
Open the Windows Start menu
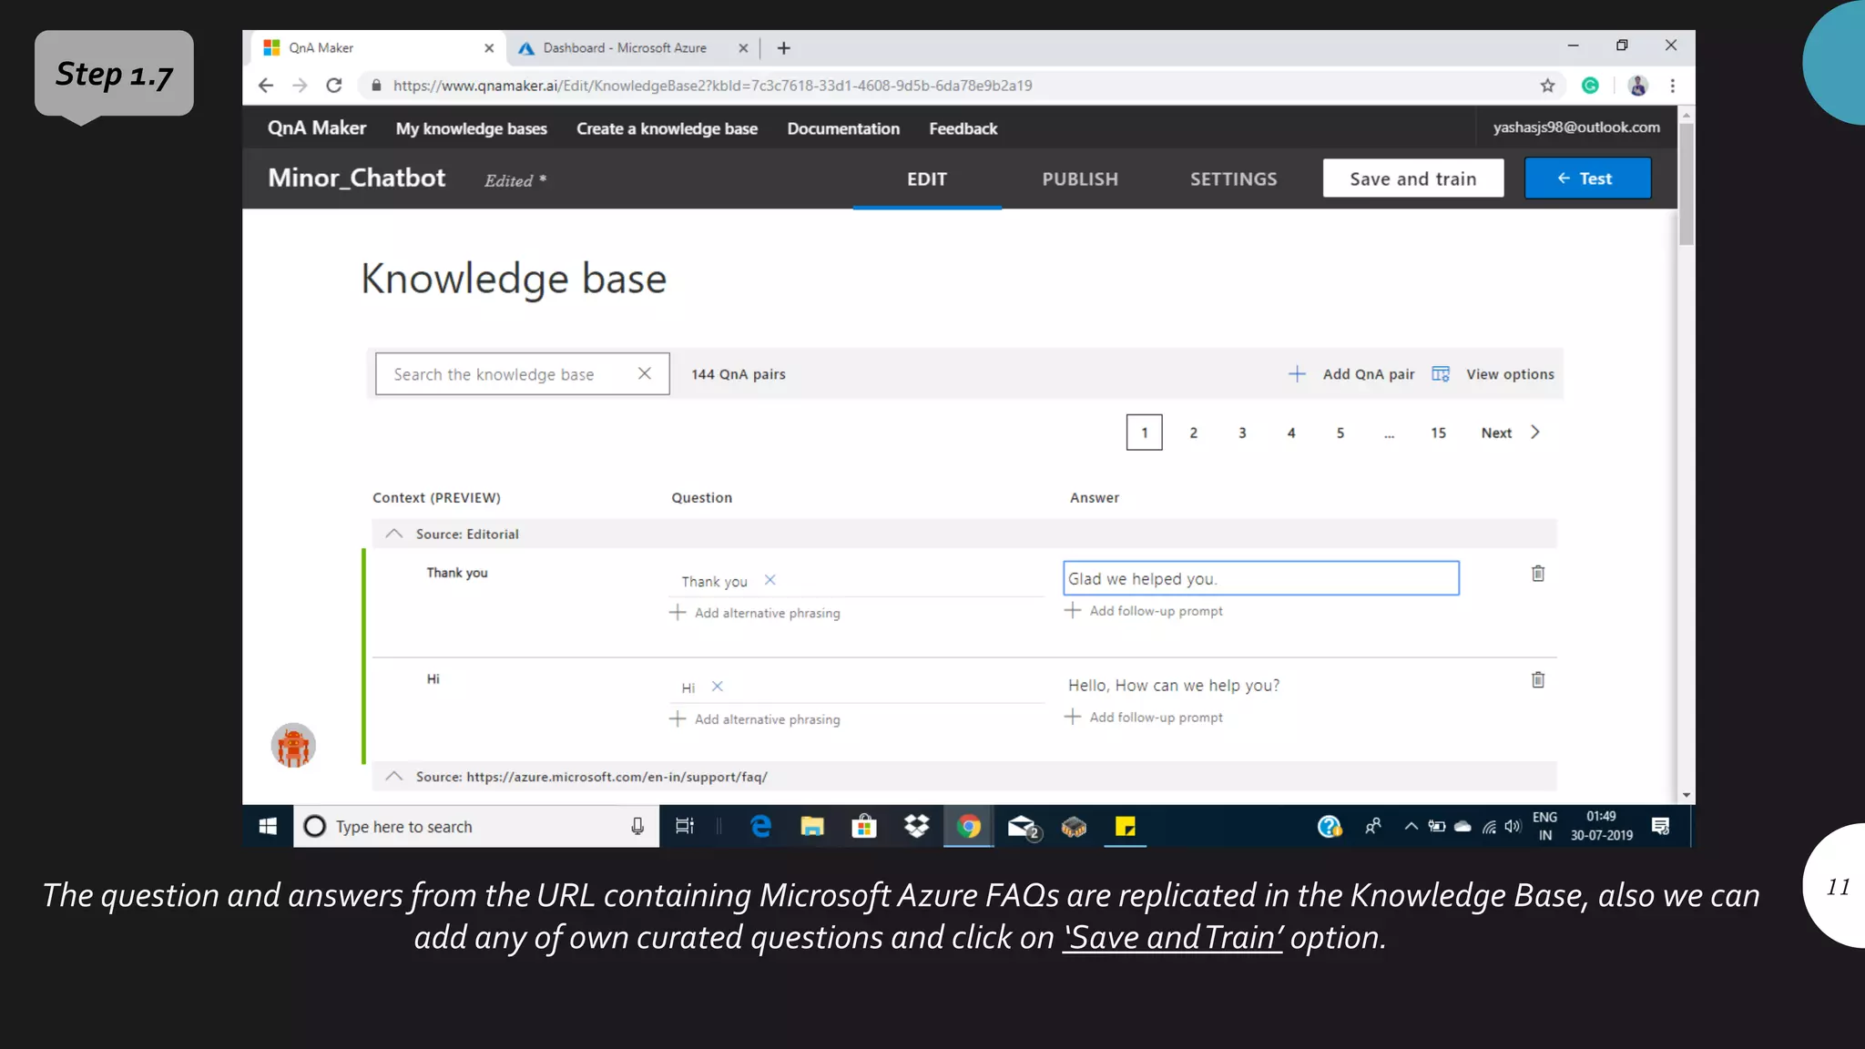point(268,826)
